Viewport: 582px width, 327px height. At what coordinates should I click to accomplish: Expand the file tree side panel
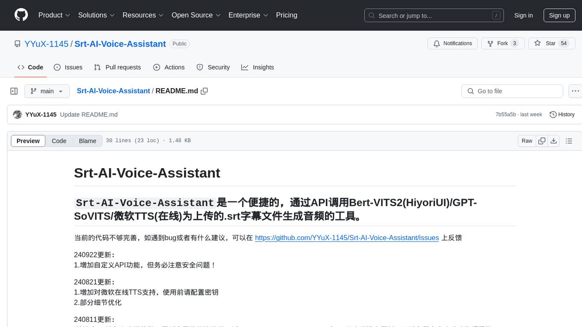14,91
